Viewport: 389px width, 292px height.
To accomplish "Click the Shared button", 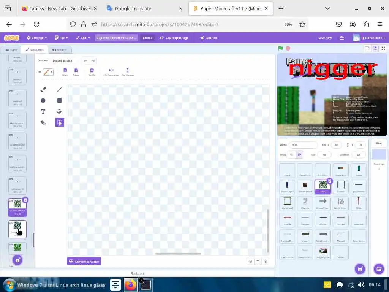I will point(147,38).
